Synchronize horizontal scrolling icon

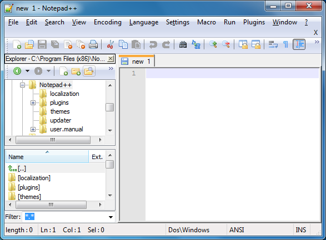pyautogui.click(x=255, y=44)
